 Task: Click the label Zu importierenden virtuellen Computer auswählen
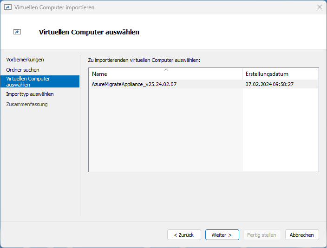(x=144, y=60)
